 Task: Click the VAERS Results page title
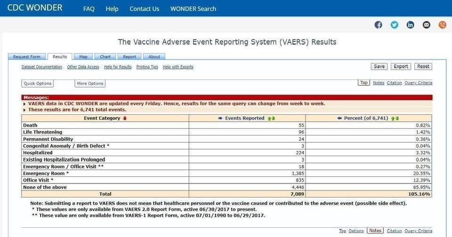pyautogui.click(x=227, y=42)
